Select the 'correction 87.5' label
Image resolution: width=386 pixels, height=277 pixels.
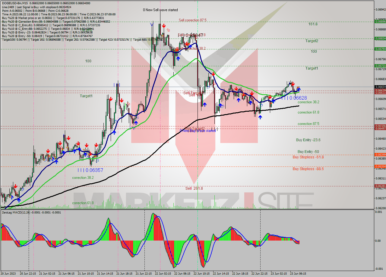308,124
